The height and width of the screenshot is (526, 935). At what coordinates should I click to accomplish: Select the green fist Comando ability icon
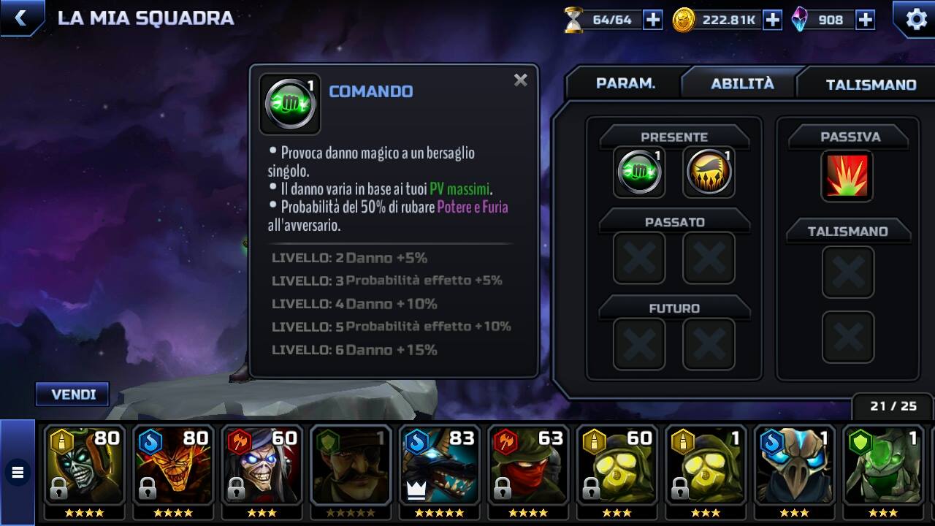click(639, 172)
